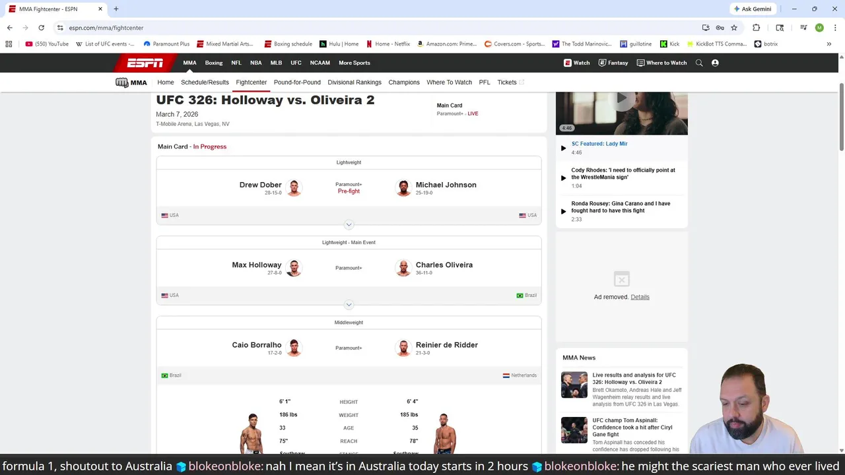The height and width of the screenshot is (475, 845).
Task: Open the Chrome profile avatar
Action: pyautogui.click(x=819, y=28)
